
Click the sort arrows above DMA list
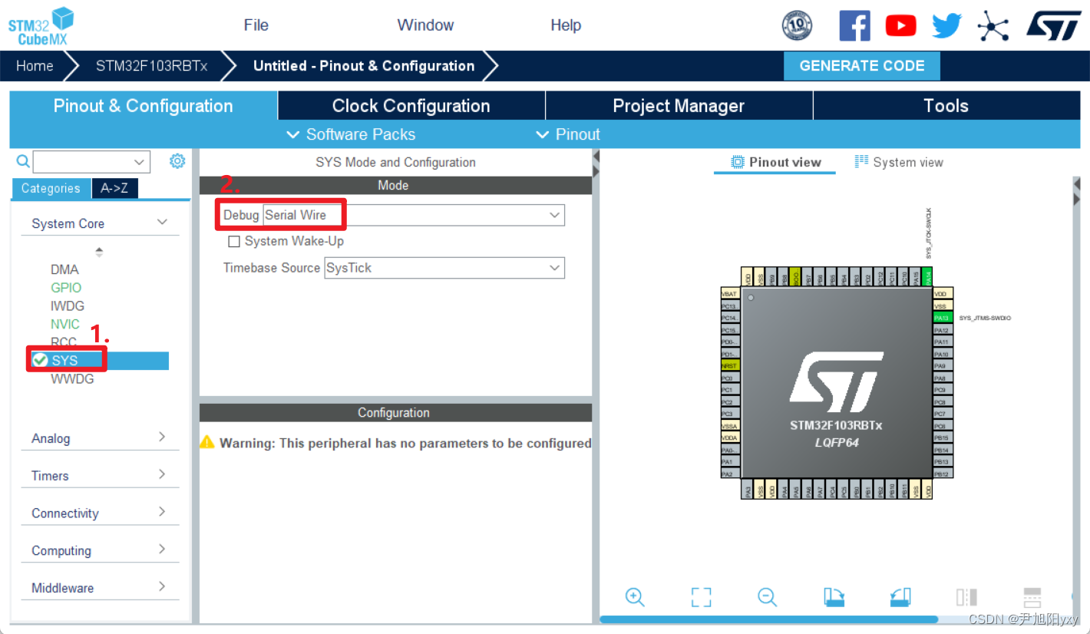(99, 252)
